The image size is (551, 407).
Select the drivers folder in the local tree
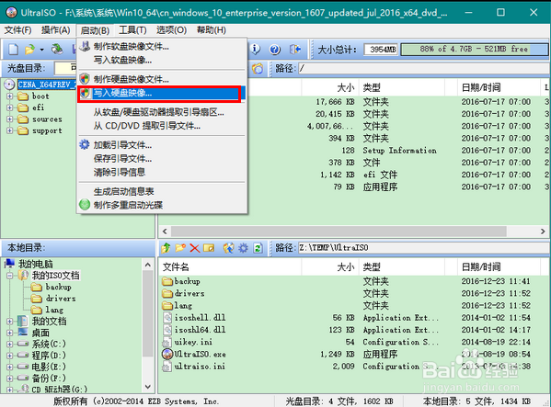pos(61,299)
